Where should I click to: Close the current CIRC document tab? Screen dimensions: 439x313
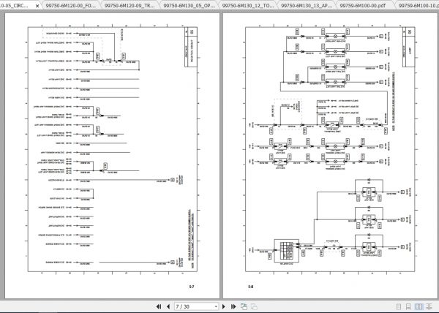pyautogui.click(x=37, y=6)
